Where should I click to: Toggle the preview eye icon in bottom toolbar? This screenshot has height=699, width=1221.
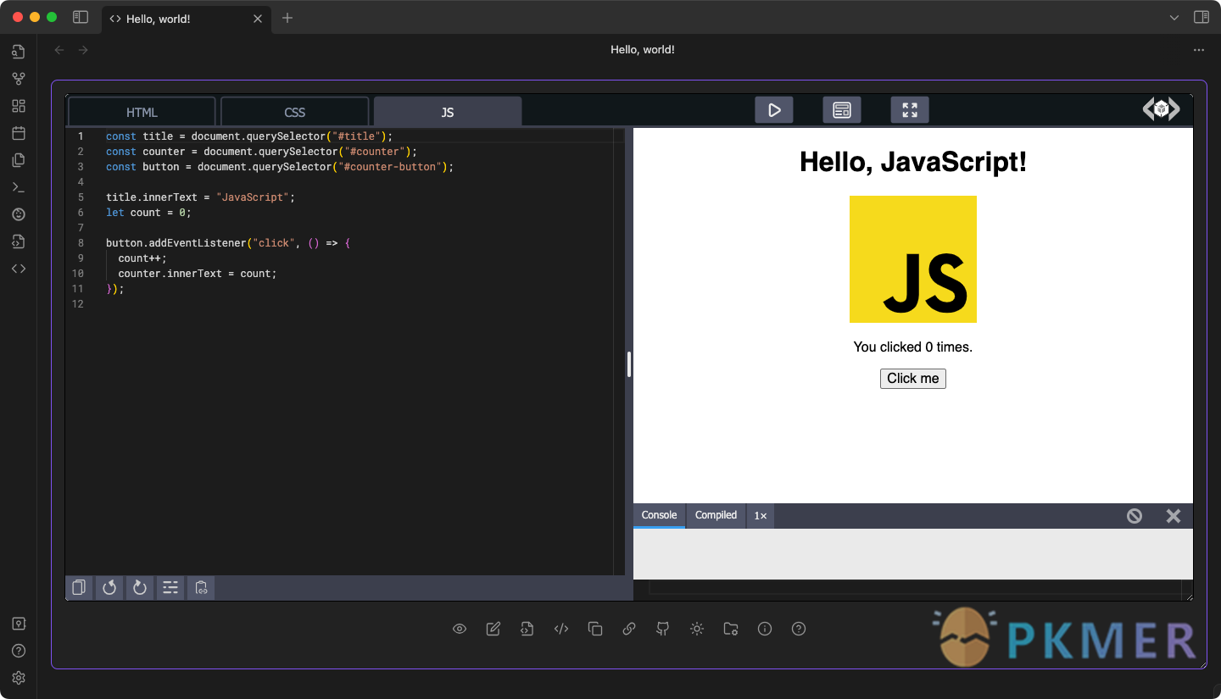[x=460, y=629]
